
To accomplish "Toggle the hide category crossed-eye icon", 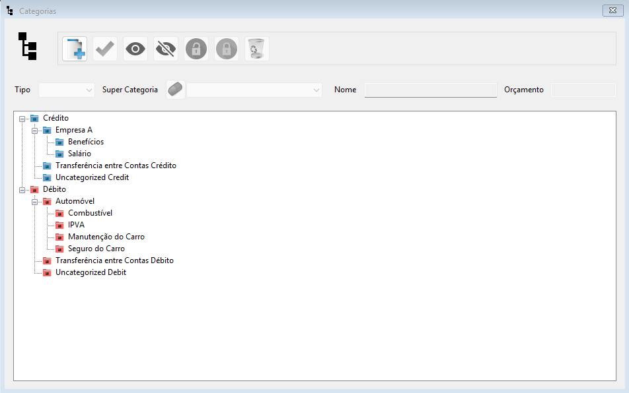I will pos(166,49).
